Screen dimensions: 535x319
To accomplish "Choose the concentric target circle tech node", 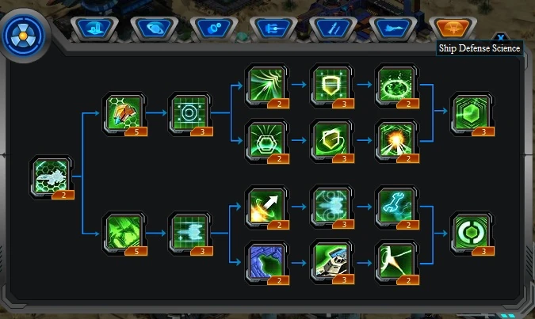I will pos(190,114).
